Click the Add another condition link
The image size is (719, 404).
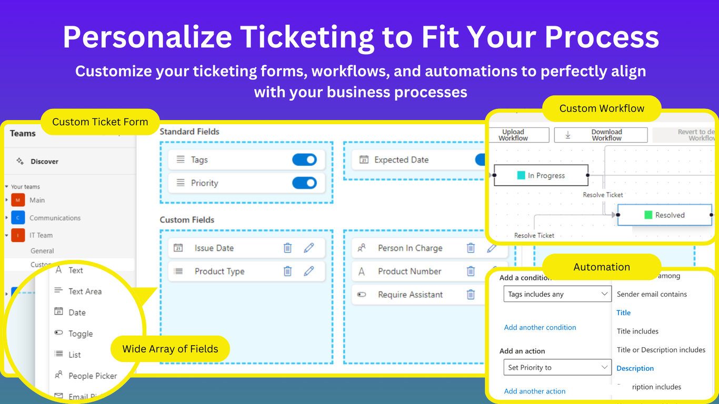tap(540, 327)
